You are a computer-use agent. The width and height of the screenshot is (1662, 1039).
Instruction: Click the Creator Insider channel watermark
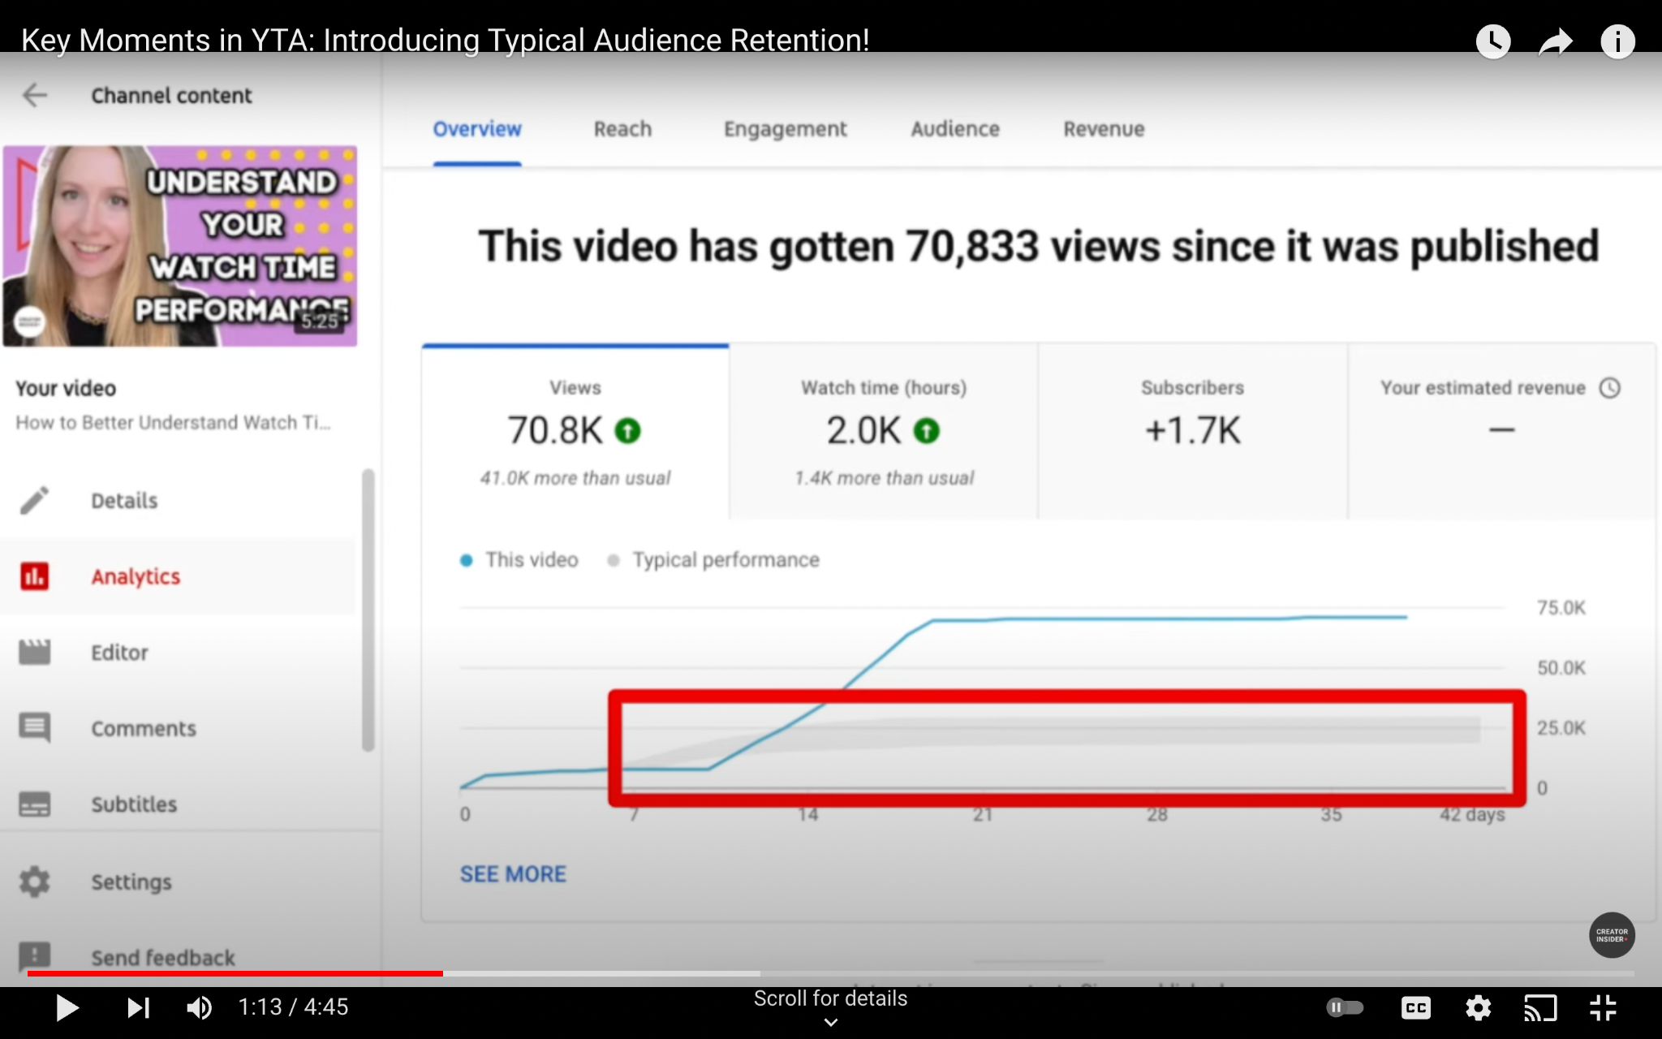1612,935
